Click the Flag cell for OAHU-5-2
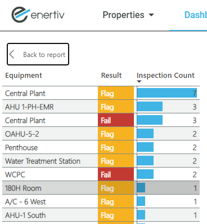 [x=116, y=134]
